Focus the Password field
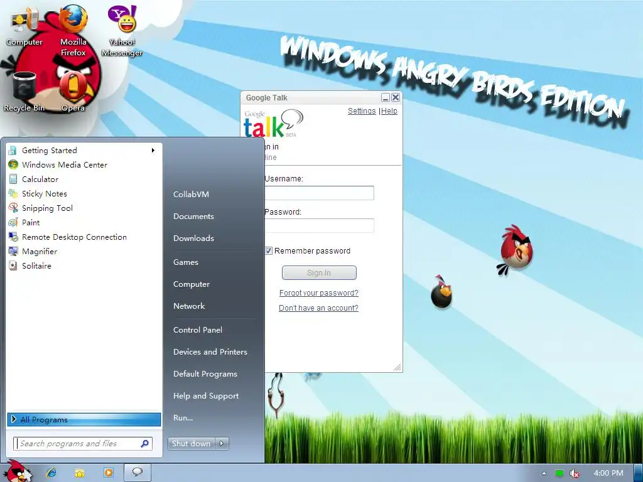 click(319, 225)
